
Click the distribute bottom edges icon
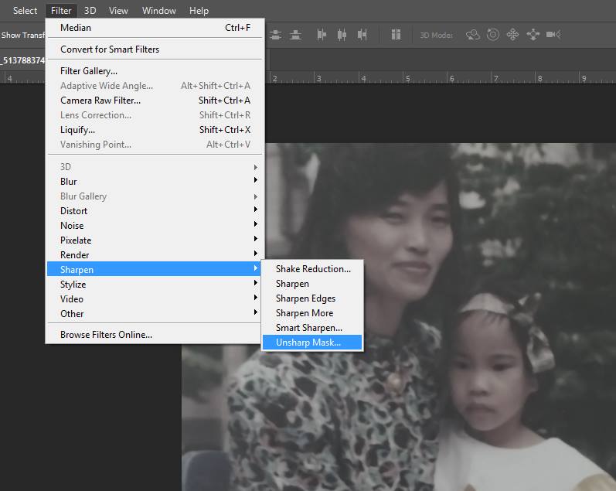click(295, 35)
